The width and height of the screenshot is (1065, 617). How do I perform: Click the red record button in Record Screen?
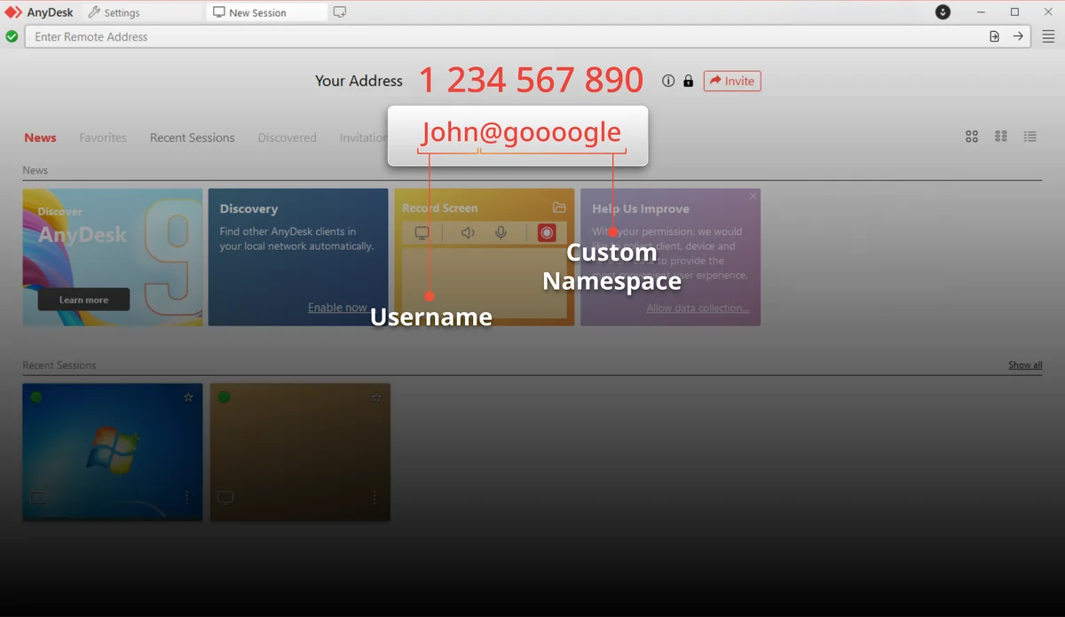(x=547, y=232)
